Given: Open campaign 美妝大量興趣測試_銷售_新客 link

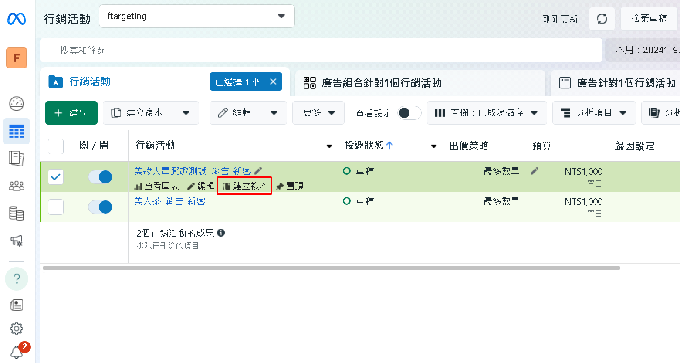Looking at the screenshot, I should click(x=193, y=171).
